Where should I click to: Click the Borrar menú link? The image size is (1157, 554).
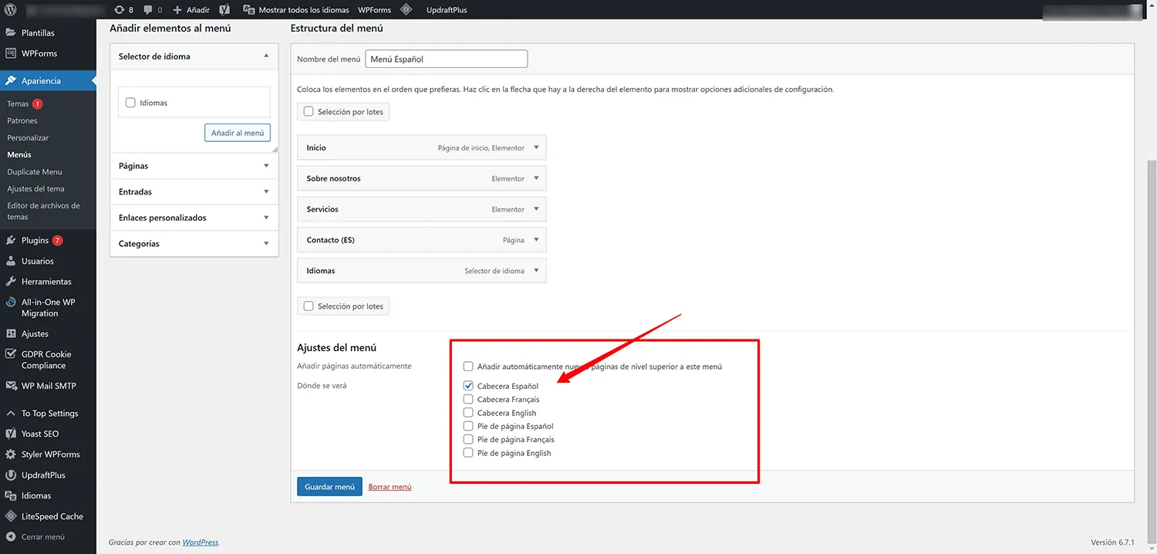click(390, 487)
